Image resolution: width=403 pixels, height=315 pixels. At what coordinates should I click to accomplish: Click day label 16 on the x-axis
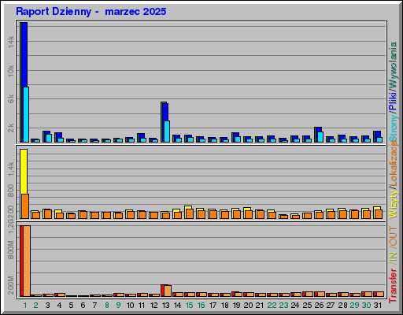(201, 306)
